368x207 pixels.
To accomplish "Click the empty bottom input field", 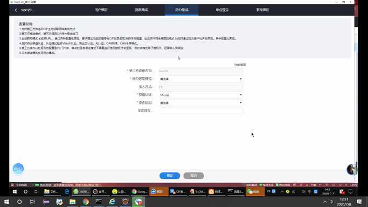I will tap(201, 111).
